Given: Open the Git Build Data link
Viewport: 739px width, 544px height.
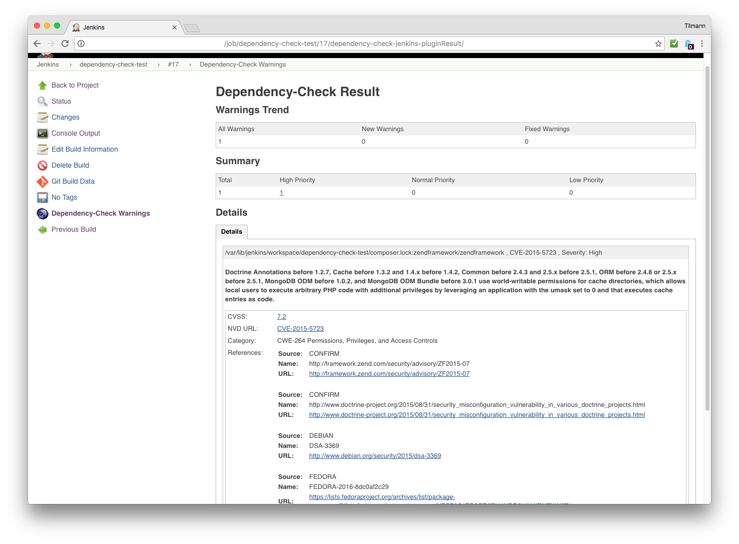Looking at the screenshot, I should pyautogui.click(x=73, y=181).
